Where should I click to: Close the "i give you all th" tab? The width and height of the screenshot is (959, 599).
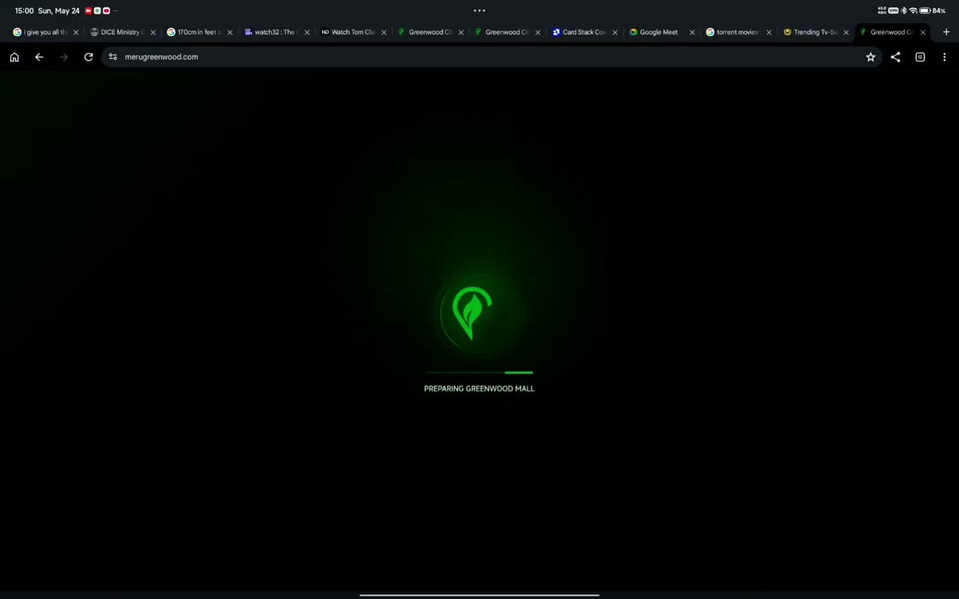[x=76, y=32]
